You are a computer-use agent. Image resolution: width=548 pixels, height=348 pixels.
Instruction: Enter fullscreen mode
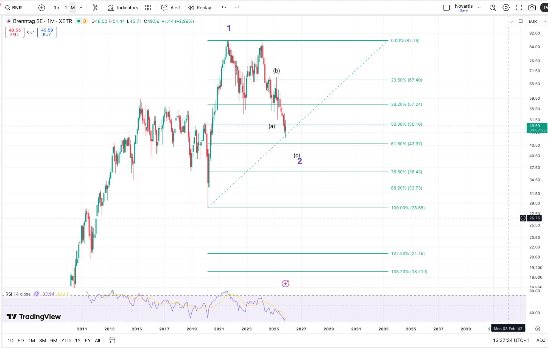(519, 8)
